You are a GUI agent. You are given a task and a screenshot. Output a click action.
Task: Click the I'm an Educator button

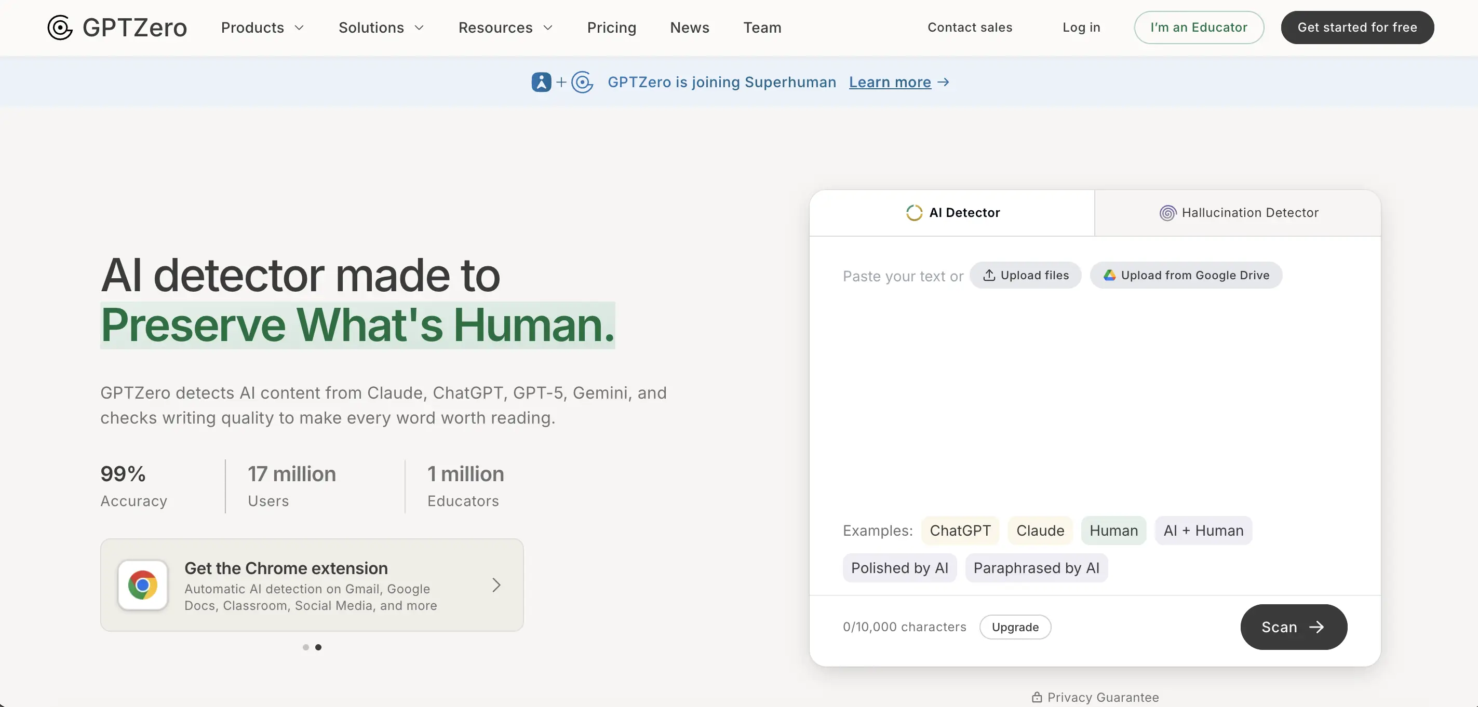pyautogui.click(x=1199, y=28)
